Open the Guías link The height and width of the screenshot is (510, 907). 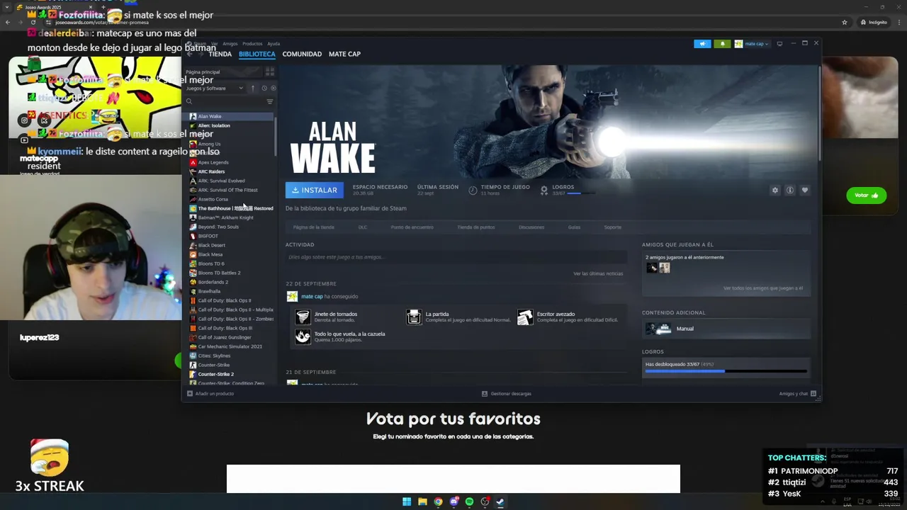574,227
